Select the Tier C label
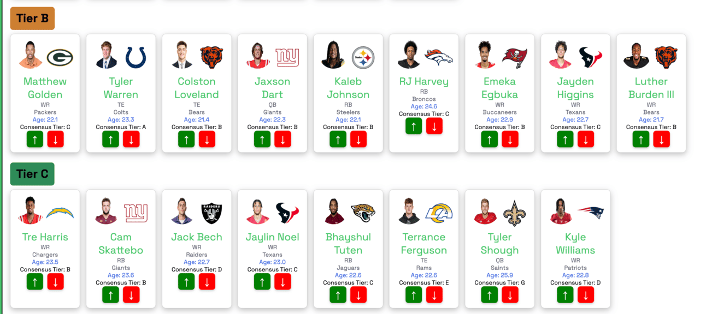 (32, 174)
